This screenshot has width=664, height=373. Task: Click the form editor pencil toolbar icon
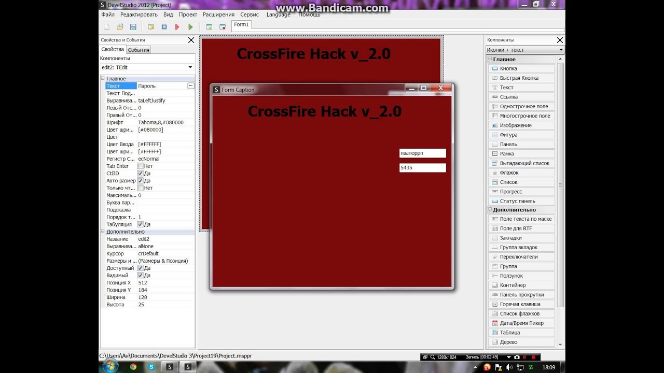coord(151,27)
